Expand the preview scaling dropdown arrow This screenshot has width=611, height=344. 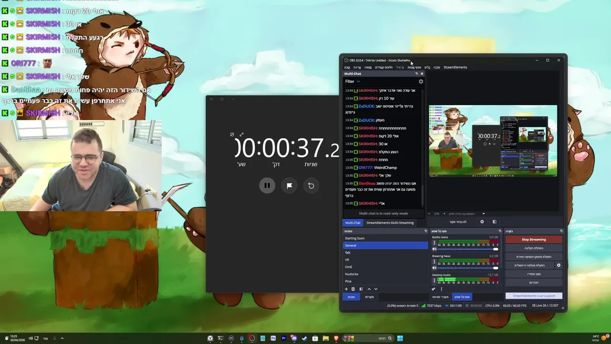pos(484,214)
